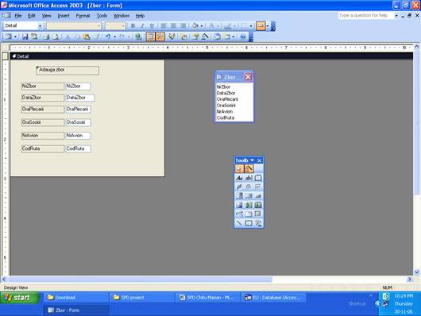Open the Format menu

(x=83, y=16)
